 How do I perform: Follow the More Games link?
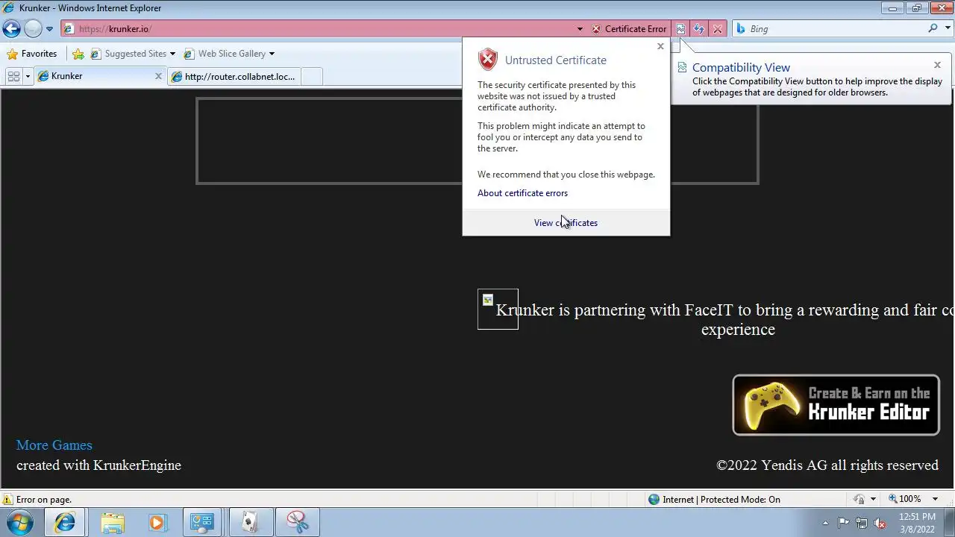point(54,445)
